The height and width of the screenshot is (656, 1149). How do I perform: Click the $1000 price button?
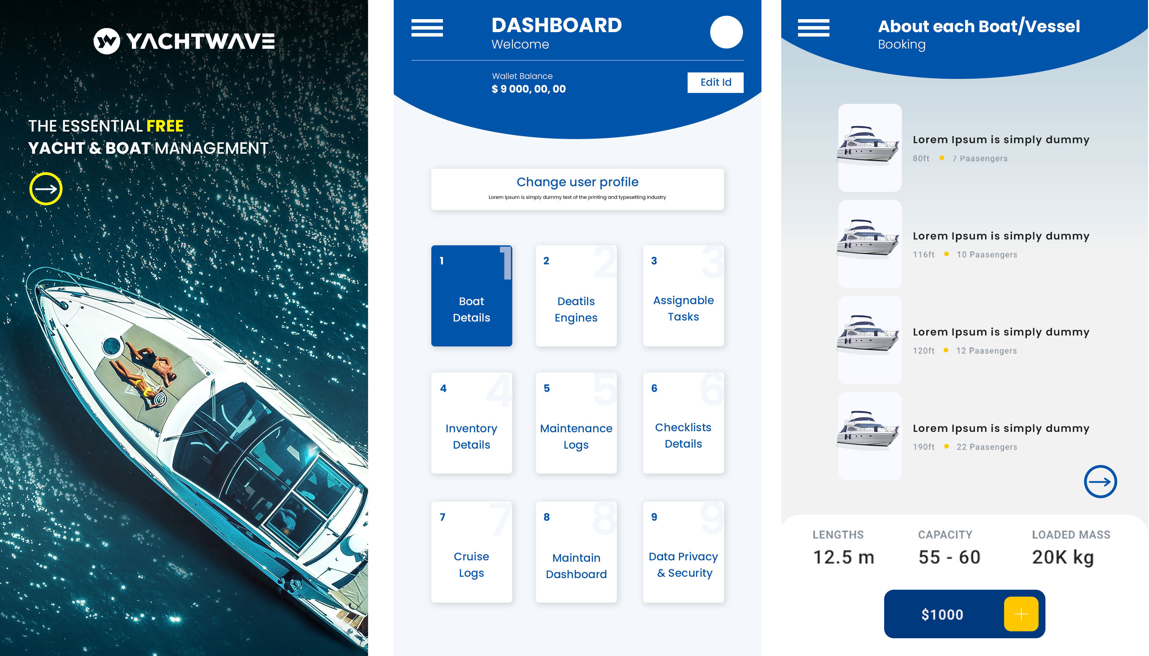[x=964, y=614]
